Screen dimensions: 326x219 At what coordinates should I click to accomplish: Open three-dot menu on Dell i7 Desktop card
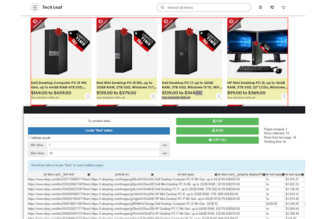[219, 96]
